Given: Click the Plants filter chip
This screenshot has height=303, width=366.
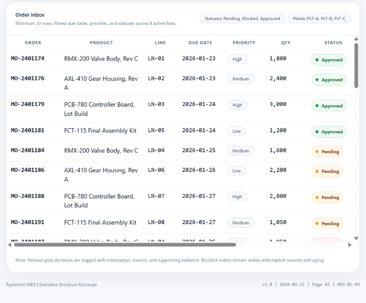Looking at the screenshot, I should pos(319,18).
